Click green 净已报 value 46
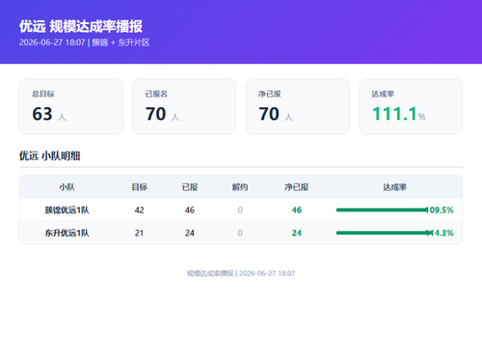Image resolution: width=482 pixels, height=362 pixels. coord(297,210)
